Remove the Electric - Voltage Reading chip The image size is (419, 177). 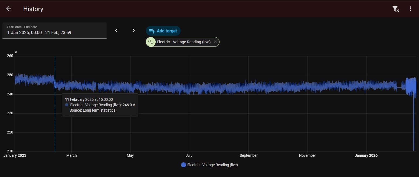(x=215, y=42)
